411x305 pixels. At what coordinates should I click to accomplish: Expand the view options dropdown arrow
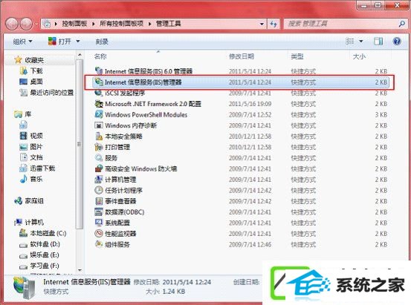(361, 41)
